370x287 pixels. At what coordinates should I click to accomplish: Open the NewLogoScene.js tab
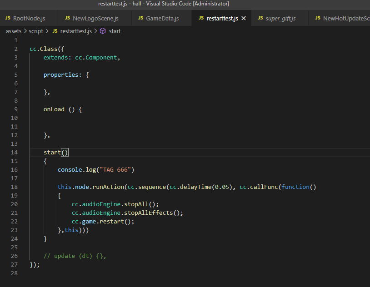click(x=95, y=18)
